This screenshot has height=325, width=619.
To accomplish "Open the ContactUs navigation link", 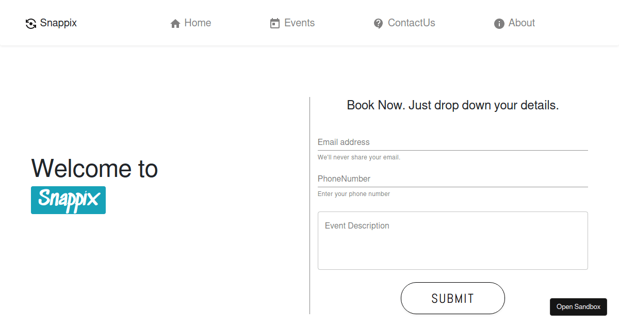I will click(x=411, y=23).
